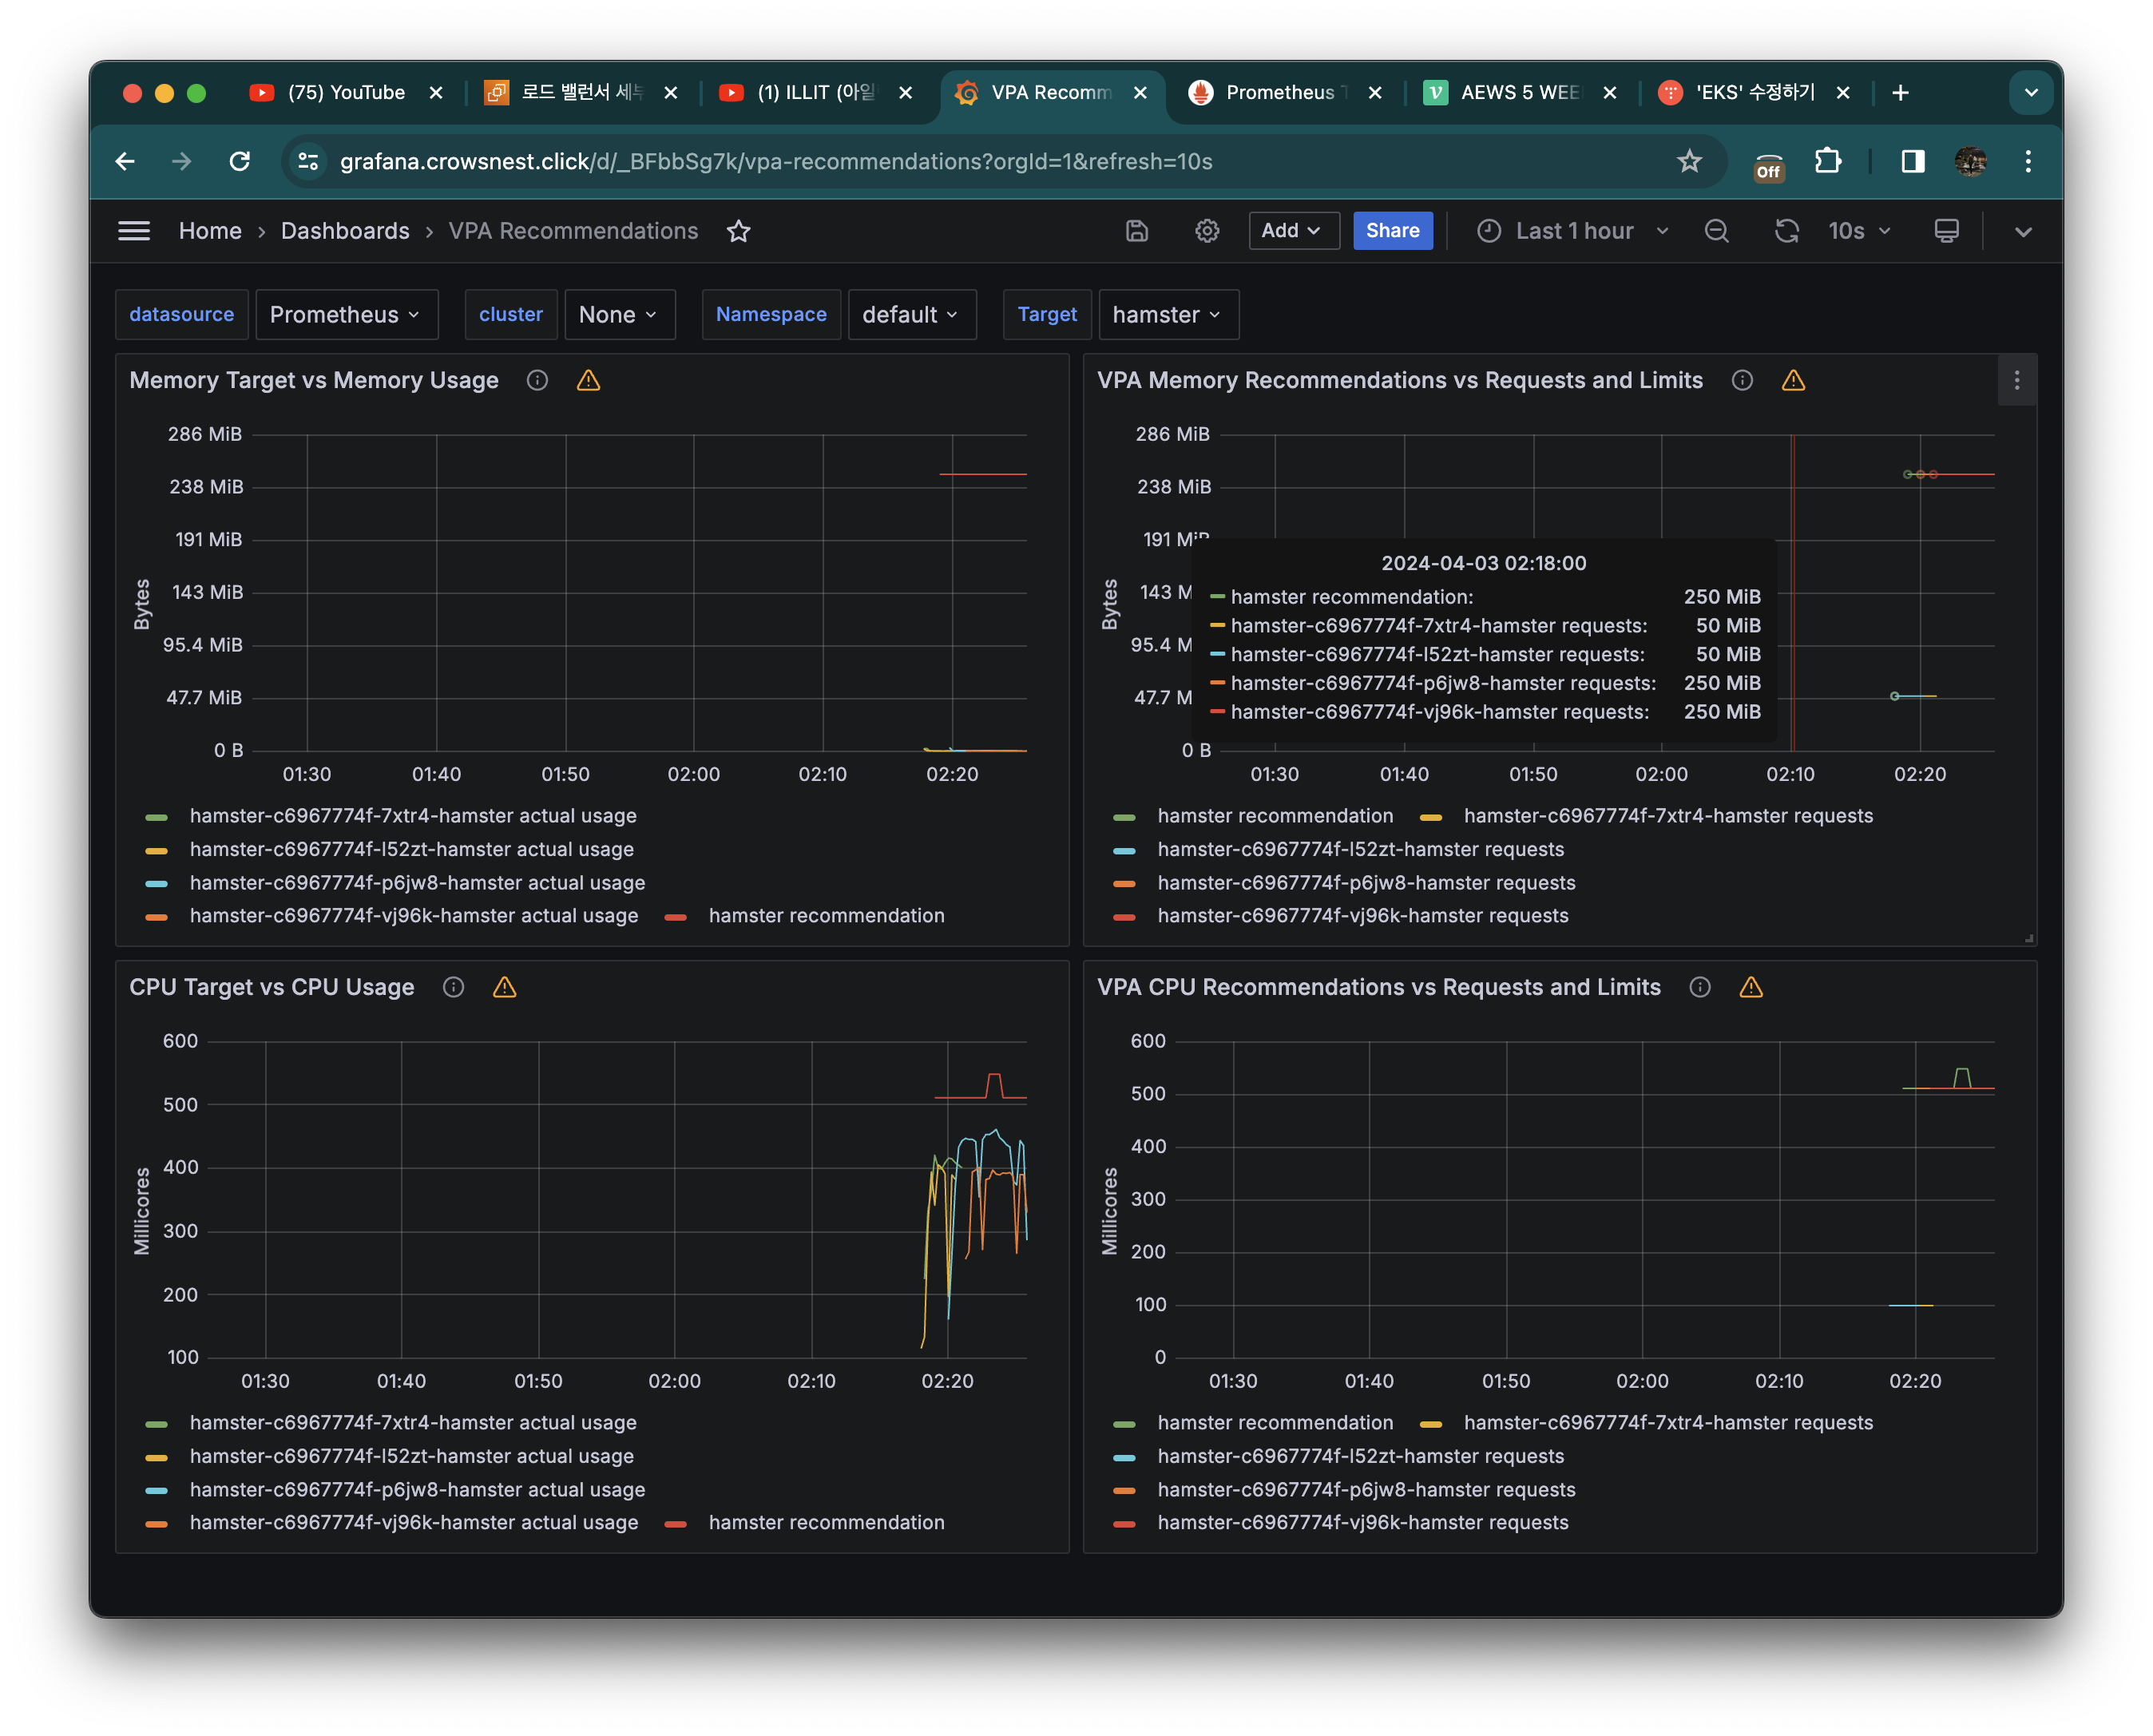Toggle hamster-c6967774f-7xtr4 actual usage in Memory legend
This screenshot has width=2153, height=1736.
pyautogui.click(x=412, y=816)
